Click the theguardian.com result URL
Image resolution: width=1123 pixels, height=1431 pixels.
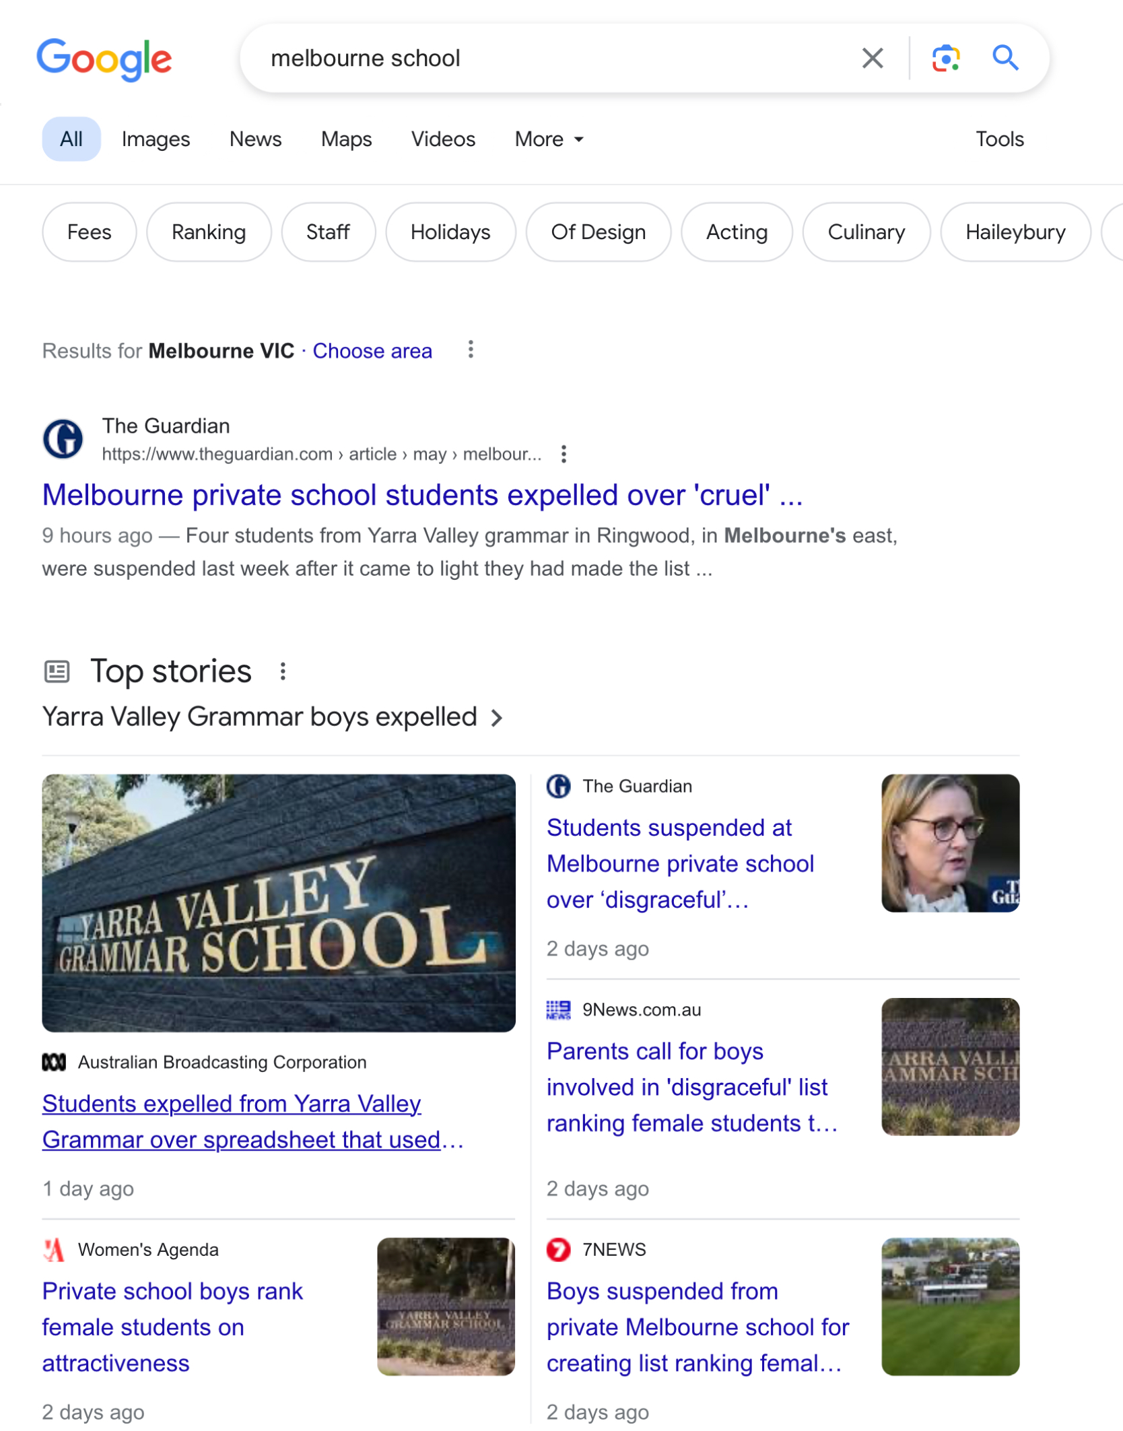321,455
